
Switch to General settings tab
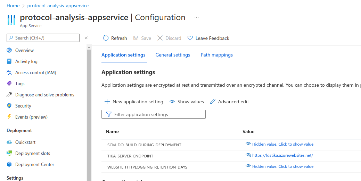pos(173,55)
